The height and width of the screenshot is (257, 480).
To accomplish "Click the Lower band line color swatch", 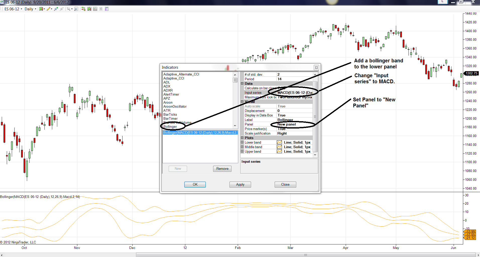I will (279, 142).
